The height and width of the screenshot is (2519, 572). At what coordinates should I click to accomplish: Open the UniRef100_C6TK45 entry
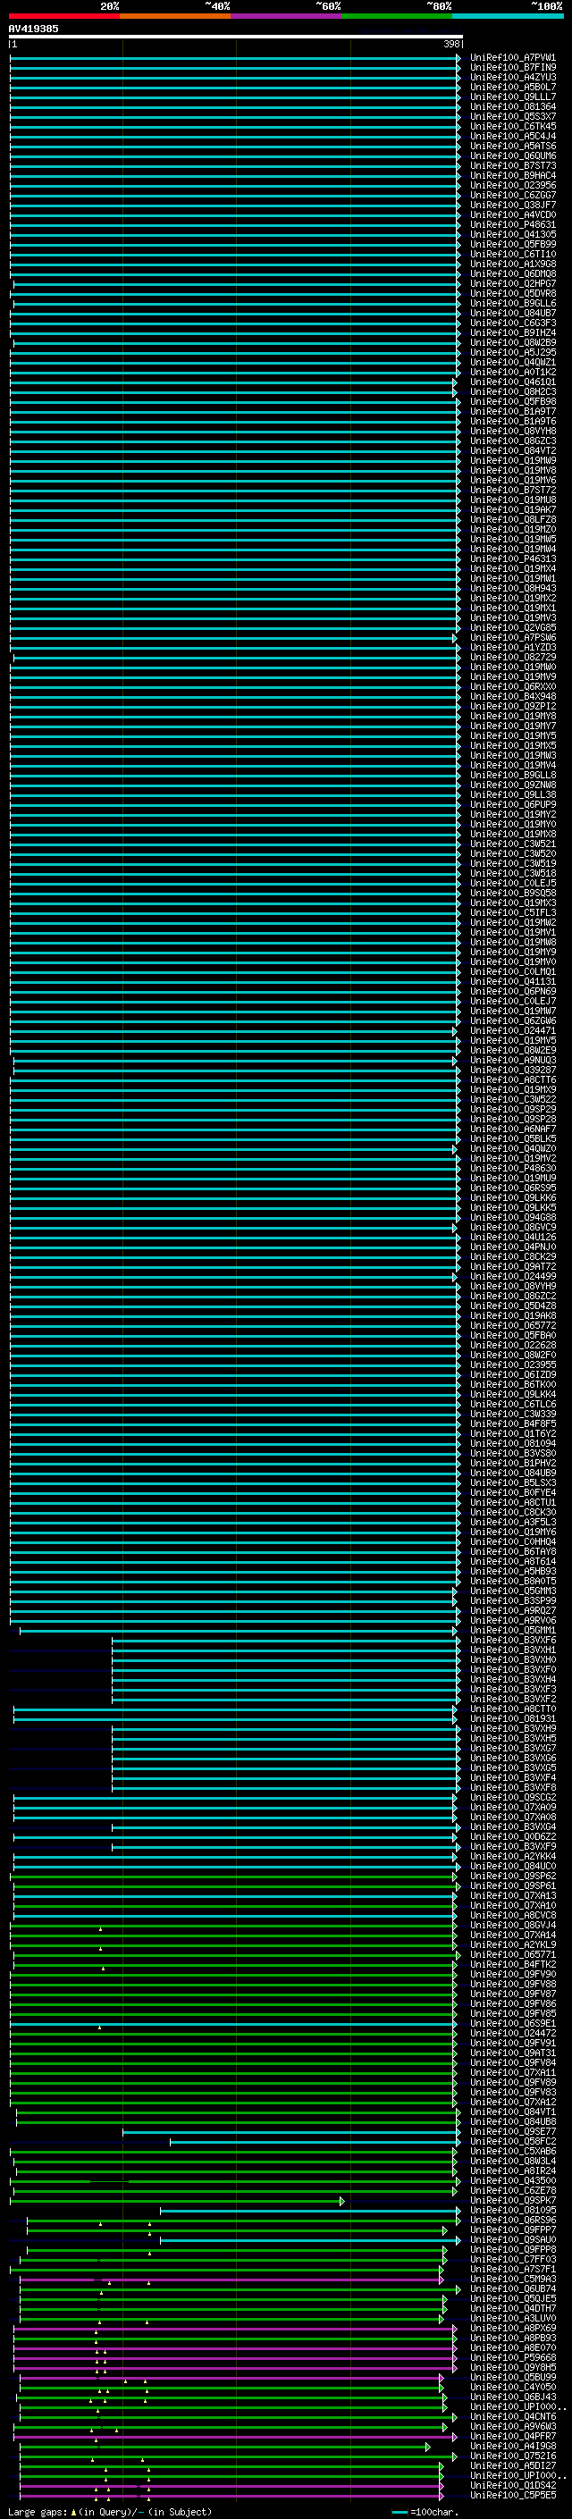pyautogui.click(x=512, y=126)
